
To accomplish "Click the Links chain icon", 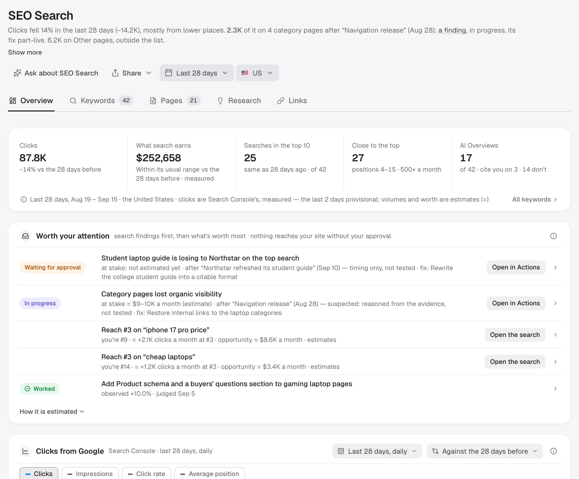I will click(x=281, y=100).
